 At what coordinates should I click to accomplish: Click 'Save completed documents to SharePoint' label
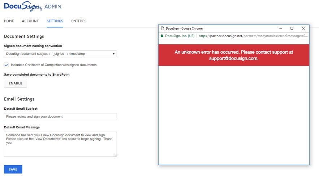[37, 75]
